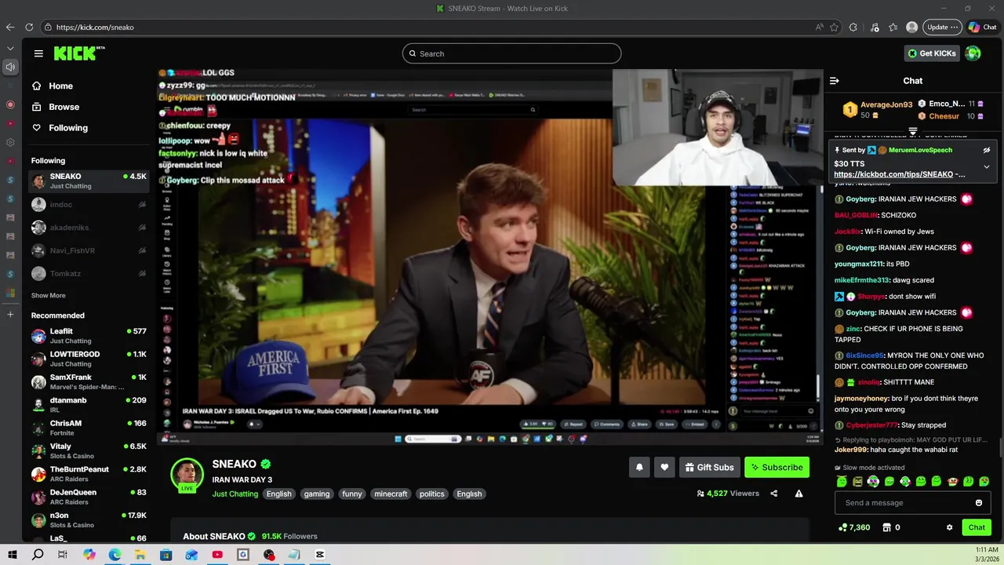Click the minecraft tag
1004x565 pixels.
(391, 494)
